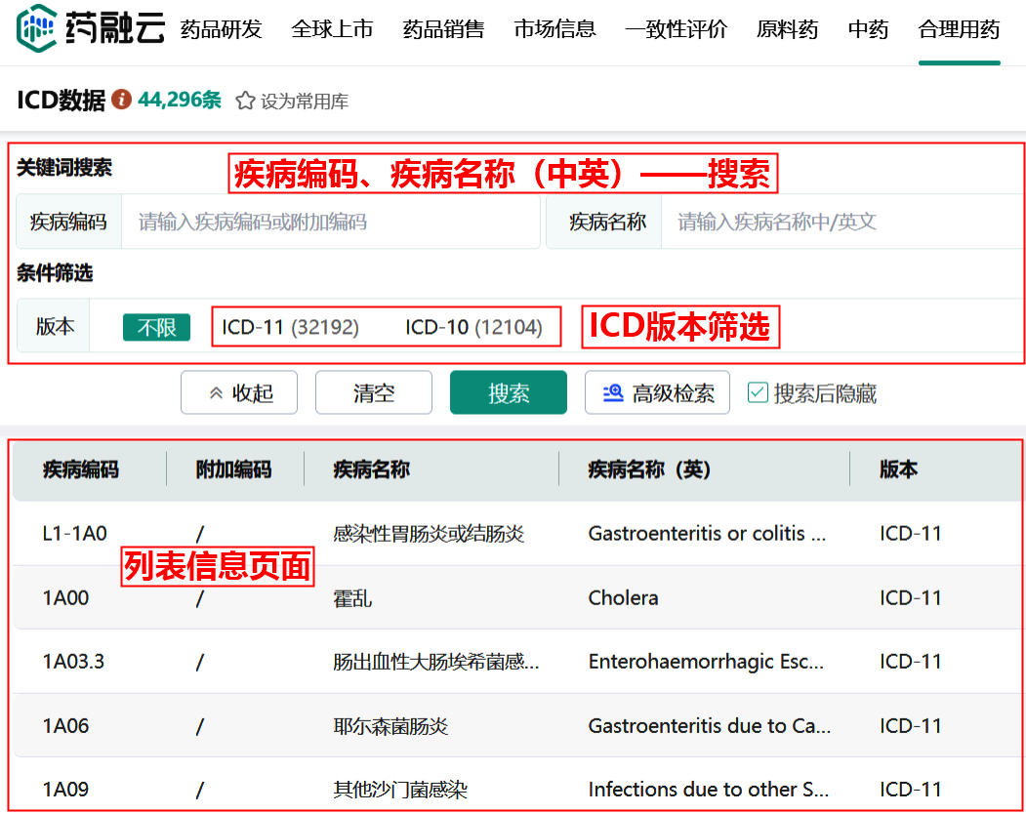The width and height of the screenshot is (1026, 814).
Task: Filter by ICD-10 version
Action: 473,327
